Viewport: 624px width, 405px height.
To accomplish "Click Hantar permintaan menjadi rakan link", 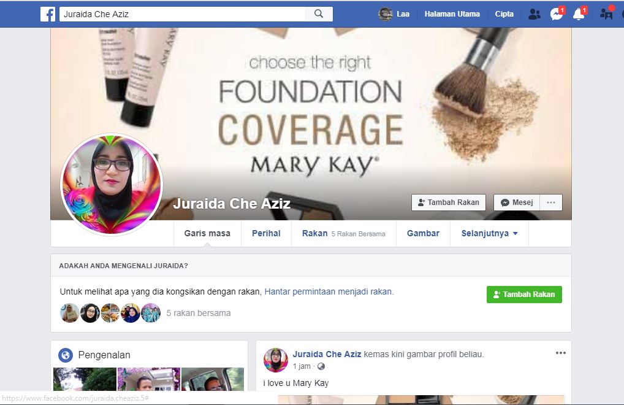I will click(x=328, y=291).
